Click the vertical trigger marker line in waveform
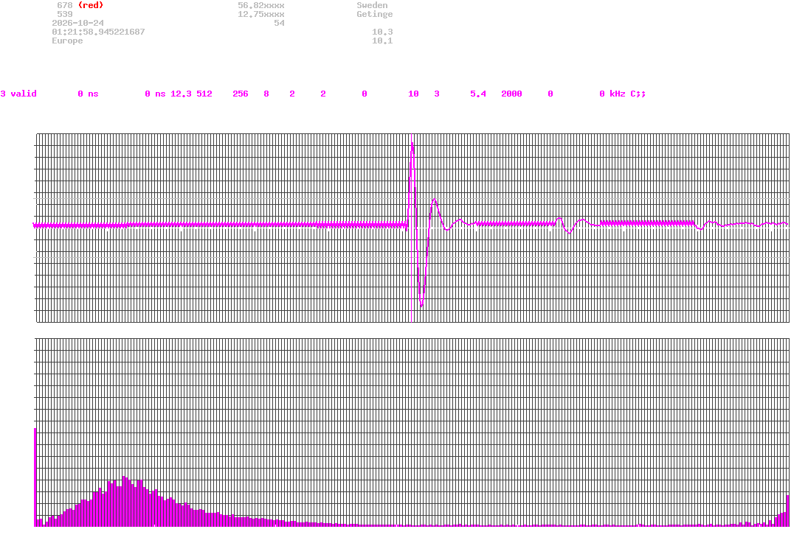 tap(411, 228)
